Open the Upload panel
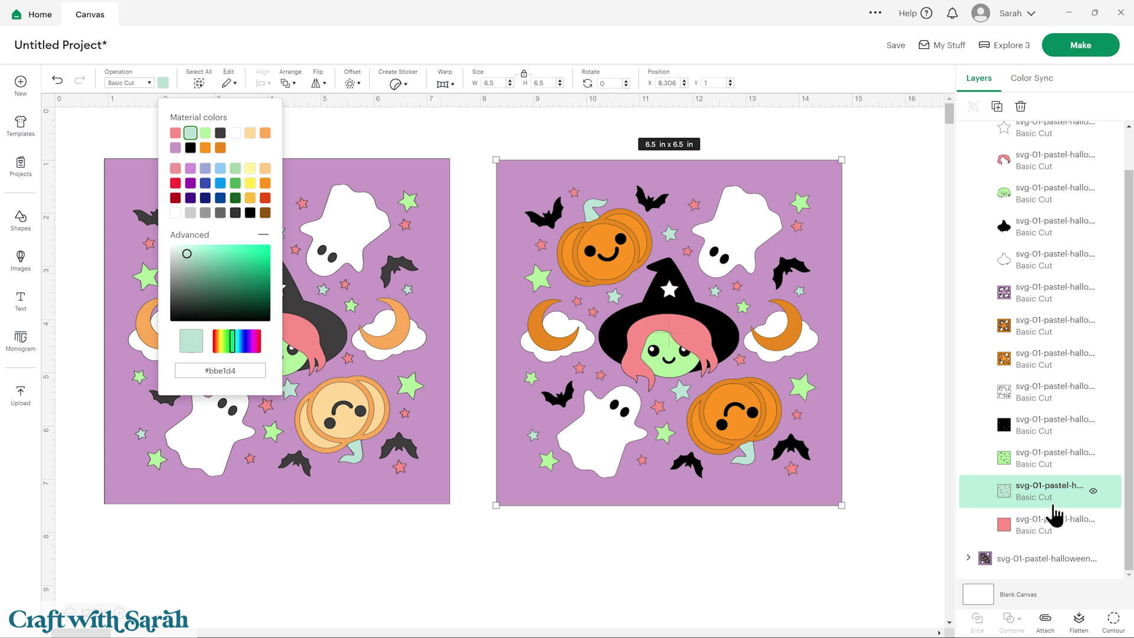This screenshot has height=638, width=1134. [x=20, y=395]
